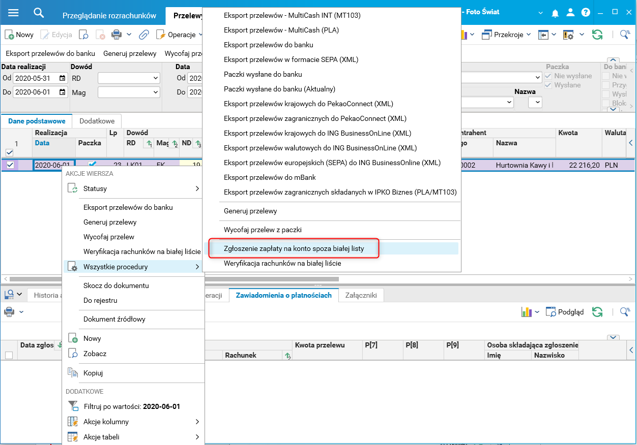Refresh the top table with green arrows icon
Image resolution: width=637 pixels, height=445 pixels.
[597, 35]
